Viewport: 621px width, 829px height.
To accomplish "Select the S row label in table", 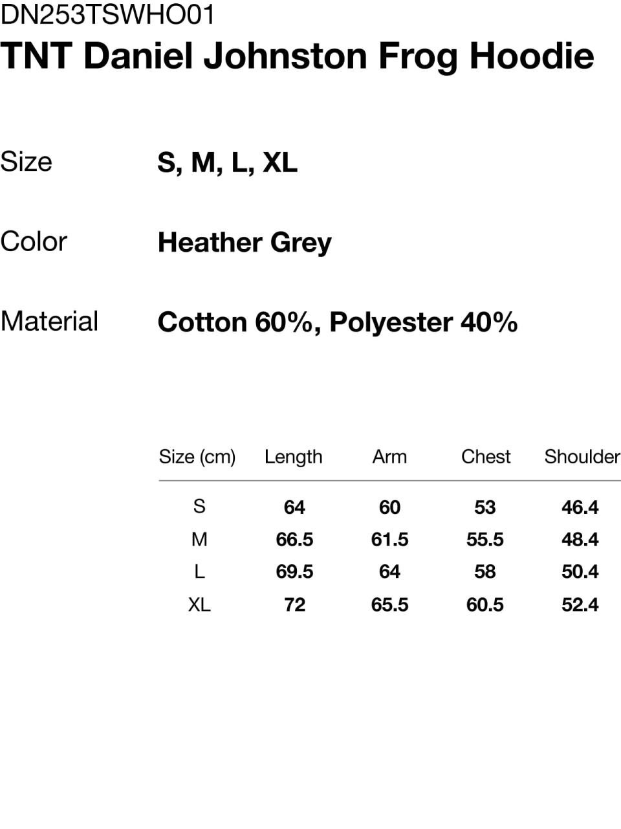I will click(199, 506).
